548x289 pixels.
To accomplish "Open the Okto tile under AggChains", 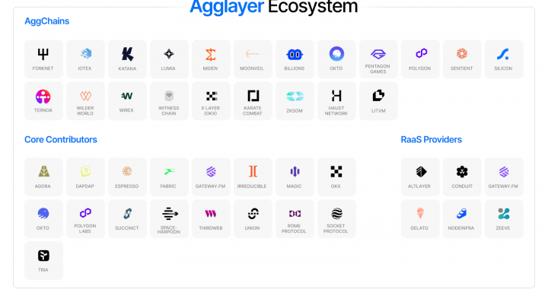I will (336, 59).
